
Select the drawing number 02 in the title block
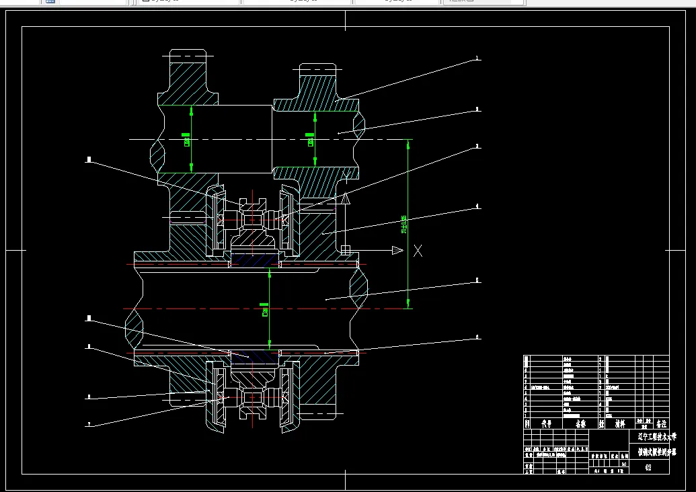[648, 467]
